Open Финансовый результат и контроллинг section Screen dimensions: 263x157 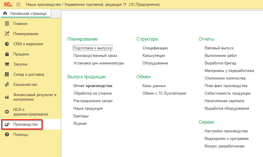click(35, 97)
